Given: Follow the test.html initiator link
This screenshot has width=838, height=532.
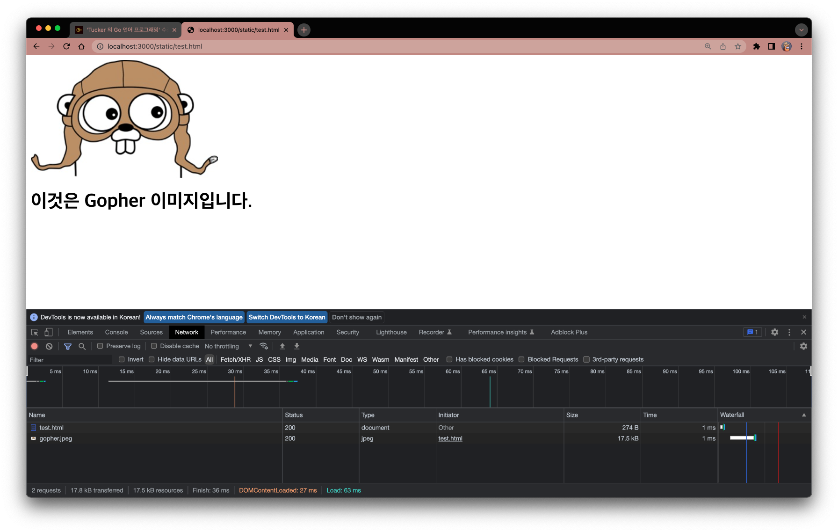Looking at the screenshot, I should click(x=450, y=438).
